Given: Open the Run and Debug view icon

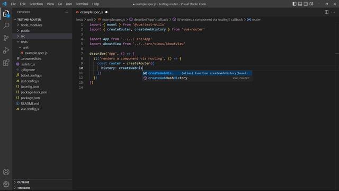Looking at the screenshot, I should point(6,50).
